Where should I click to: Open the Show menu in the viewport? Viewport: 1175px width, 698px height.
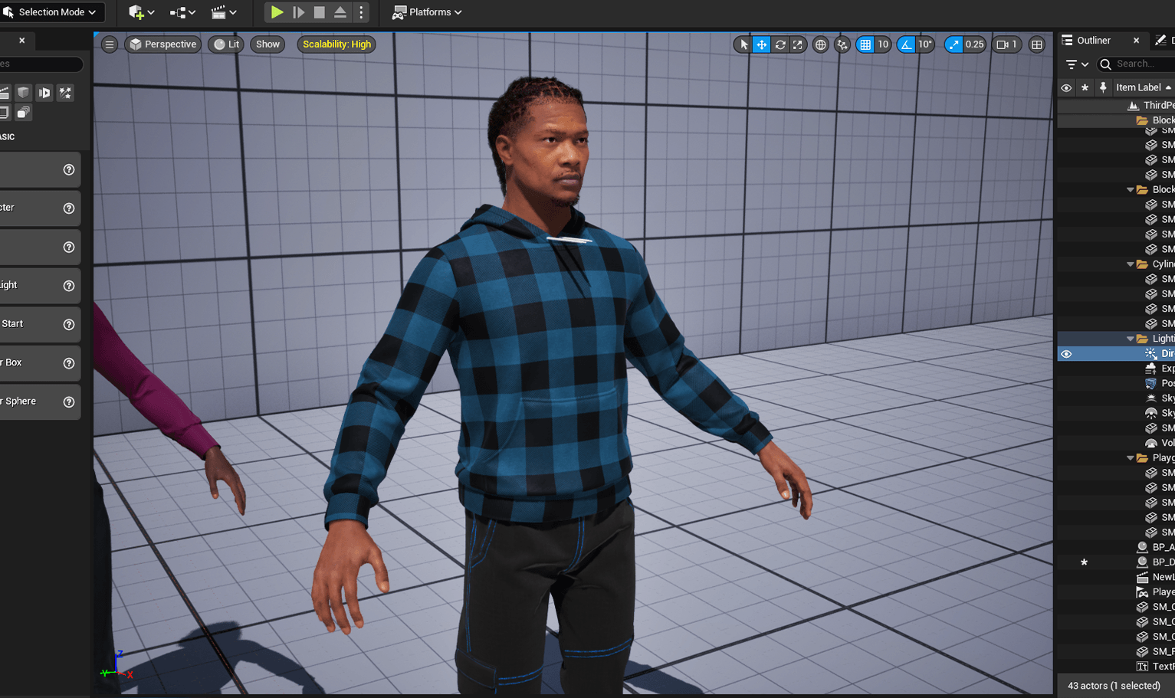point(267,44)
